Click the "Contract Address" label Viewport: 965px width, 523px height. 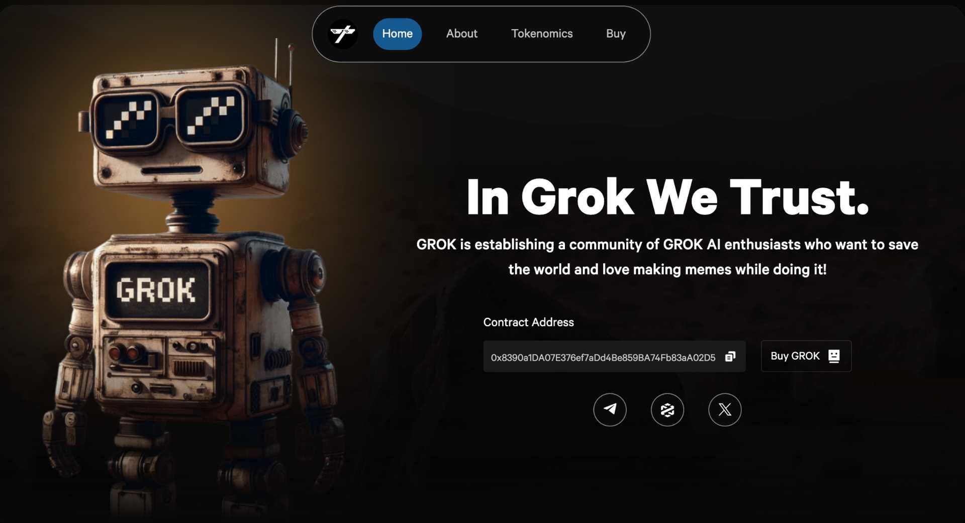(x=528, y=322)
